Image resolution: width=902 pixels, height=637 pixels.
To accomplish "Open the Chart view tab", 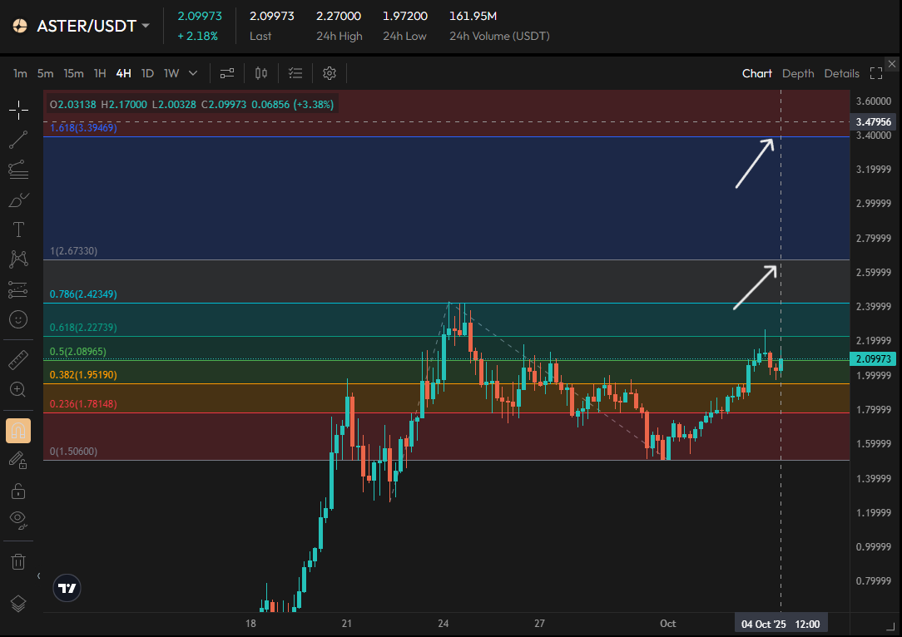I will pyautogui.click(x=756, y=73).
